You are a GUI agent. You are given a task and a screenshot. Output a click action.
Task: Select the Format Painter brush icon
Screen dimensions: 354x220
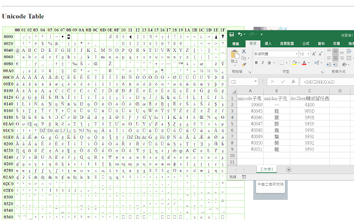244,65
